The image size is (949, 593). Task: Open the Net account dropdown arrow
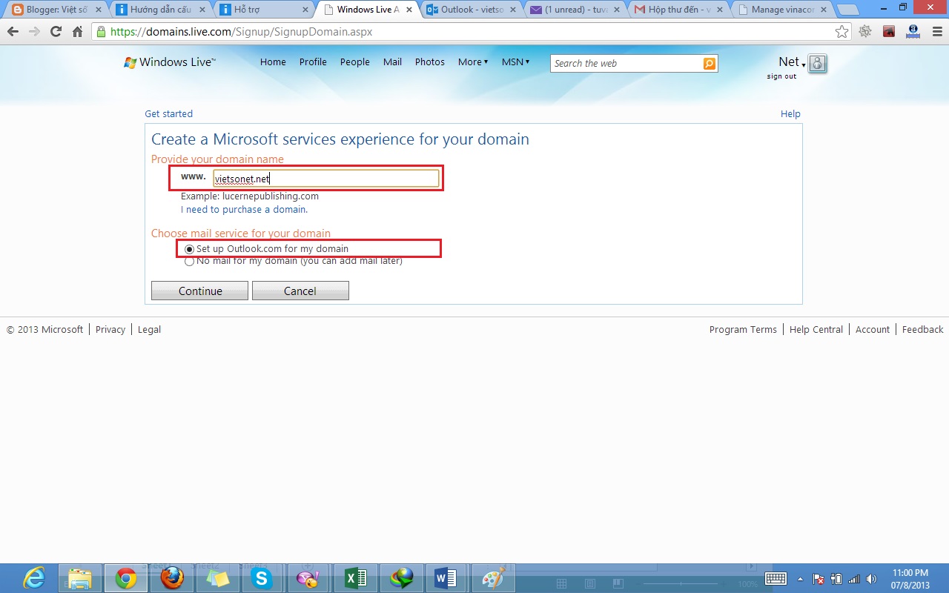[804, 65]
